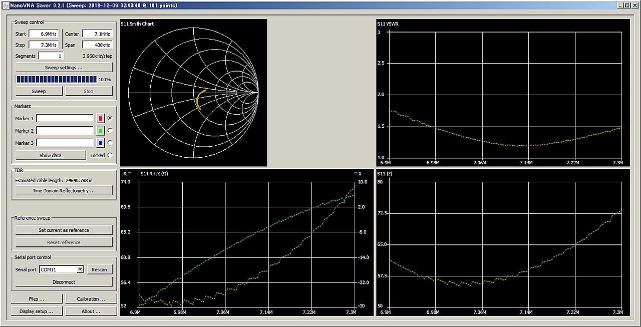Select the Locked radio button
The height and width of the screenshot is (327, 641).
tap(110, 155)
